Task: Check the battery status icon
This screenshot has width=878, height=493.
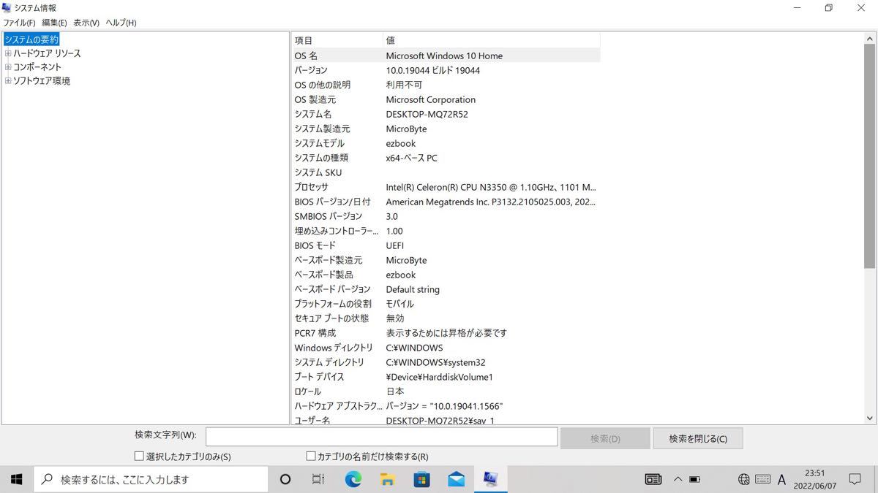Action: point(695,479)
